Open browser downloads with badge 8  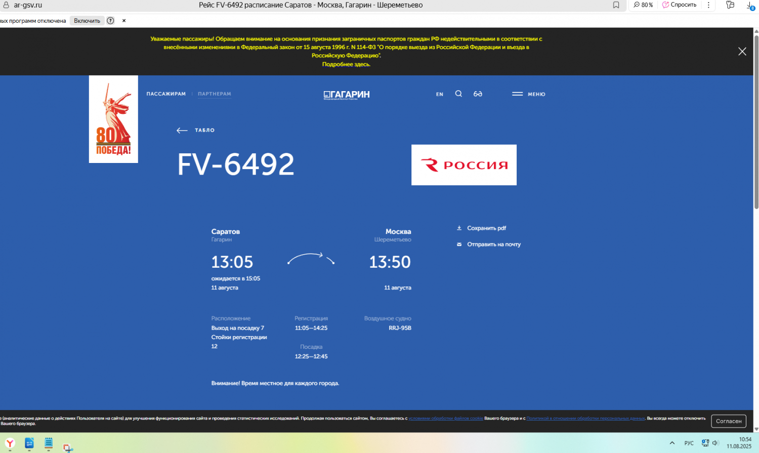(750, 6)
